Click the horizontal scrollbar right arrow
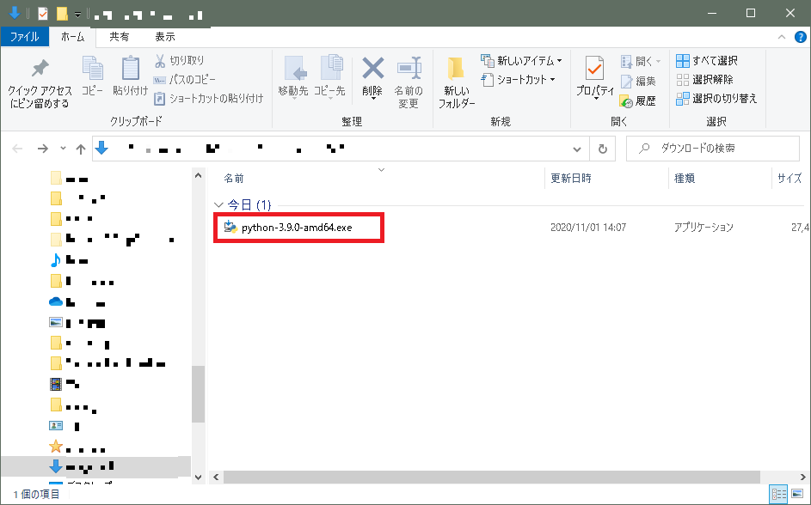The height and width of the screenshot is (505, 811). [802, 478]
